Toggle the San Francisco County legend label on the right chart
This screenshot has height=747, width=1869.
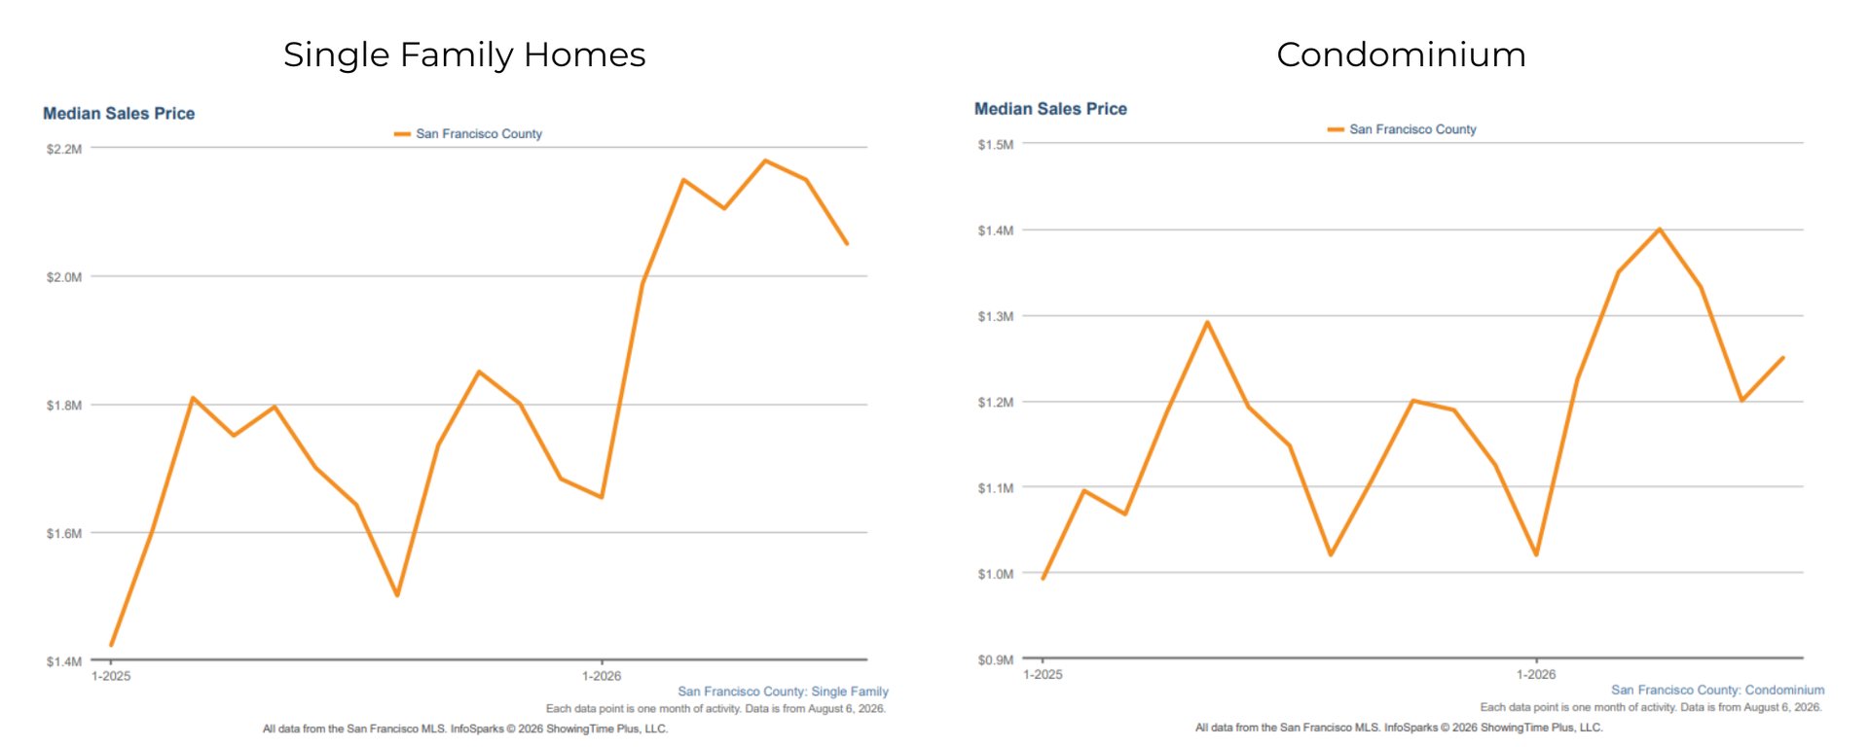1412,129
